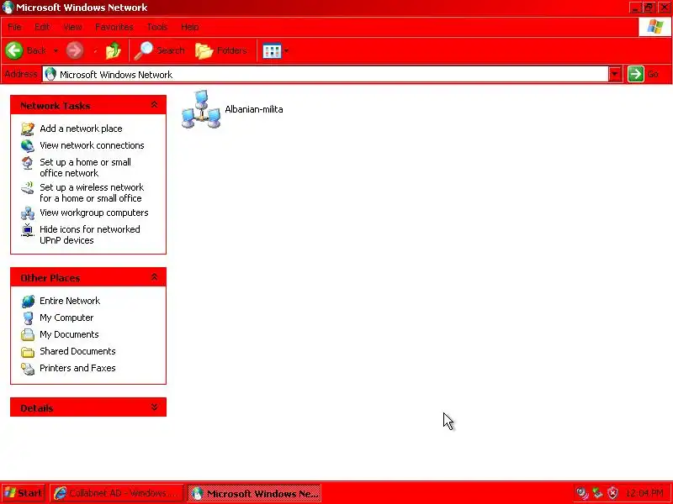Click the first system tray icon
The width and height of the screenshot is (673, 504).
(581, 493)
